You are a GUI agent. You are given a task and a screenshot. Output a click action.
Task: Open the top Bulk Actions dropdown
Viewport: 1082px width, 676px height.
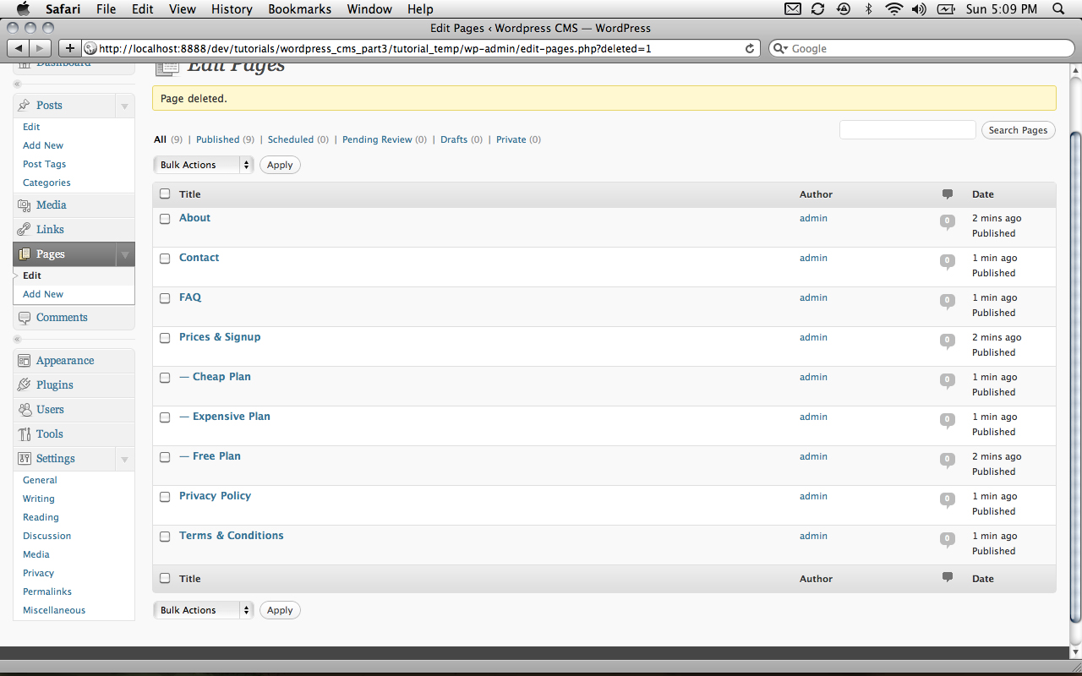[204, 165]
